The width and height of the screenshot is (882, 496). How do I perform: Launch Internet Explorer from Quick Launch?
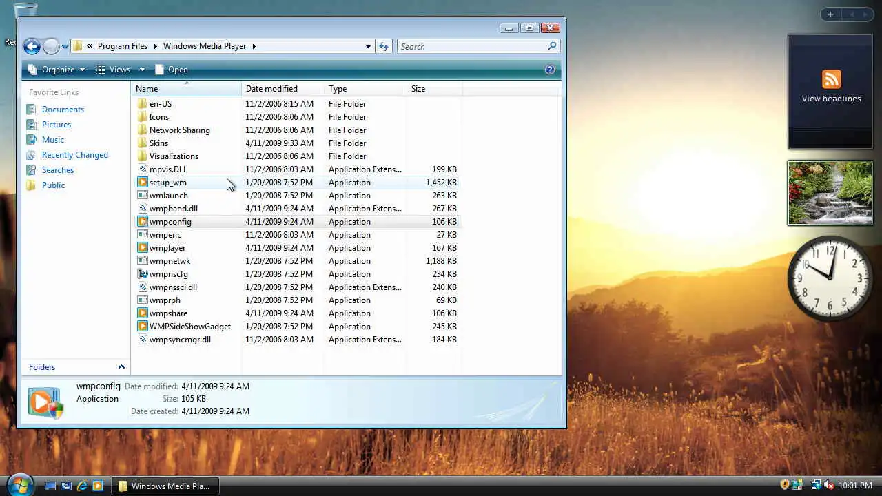tap(82, 486)
